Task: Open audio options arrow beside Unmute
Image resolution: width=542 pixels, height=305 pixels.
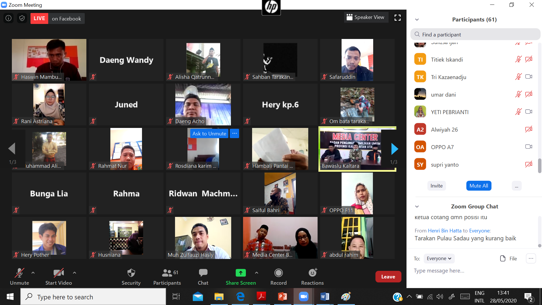Action: 33,273
